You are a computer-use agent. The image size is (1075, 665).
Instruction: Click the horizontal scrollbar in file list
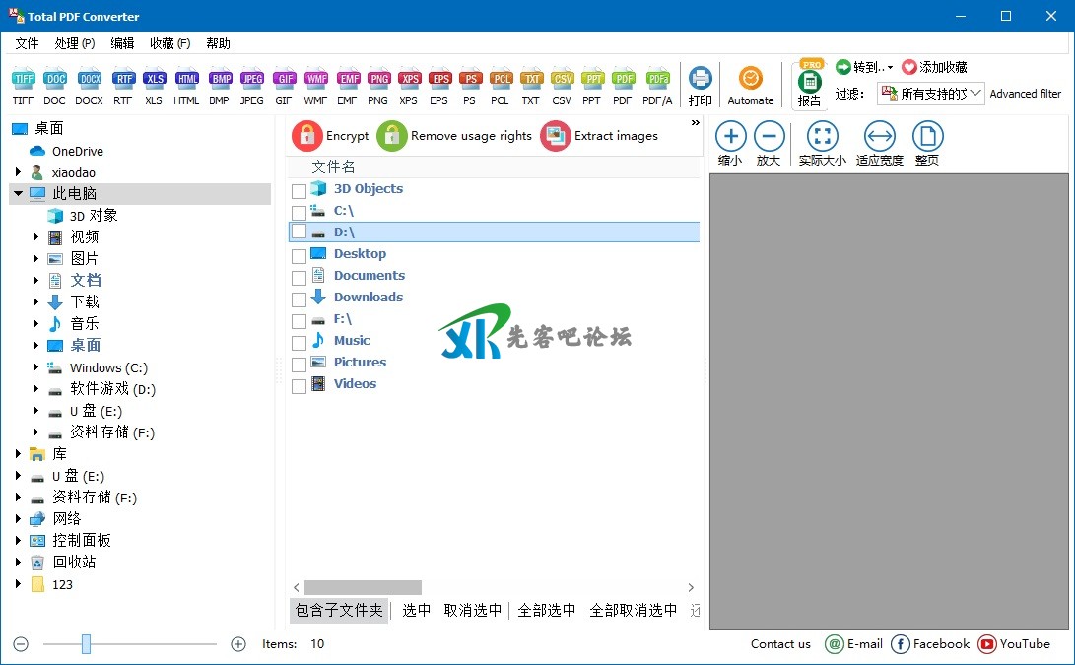click(363, 587)
